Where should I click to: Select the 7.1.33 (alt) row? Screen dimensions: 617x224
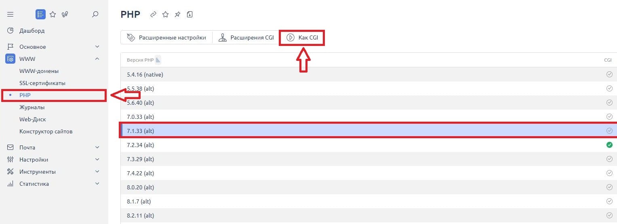[x=369, y=131]
